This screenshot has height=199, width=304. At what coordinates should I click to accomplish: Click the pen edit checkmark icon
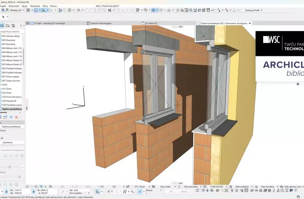138,10
